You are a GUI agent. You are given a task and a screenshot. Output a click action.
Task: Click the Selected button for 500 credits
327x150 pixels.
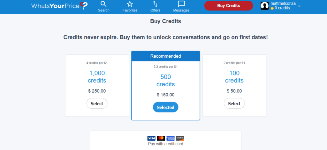(166, 107)
